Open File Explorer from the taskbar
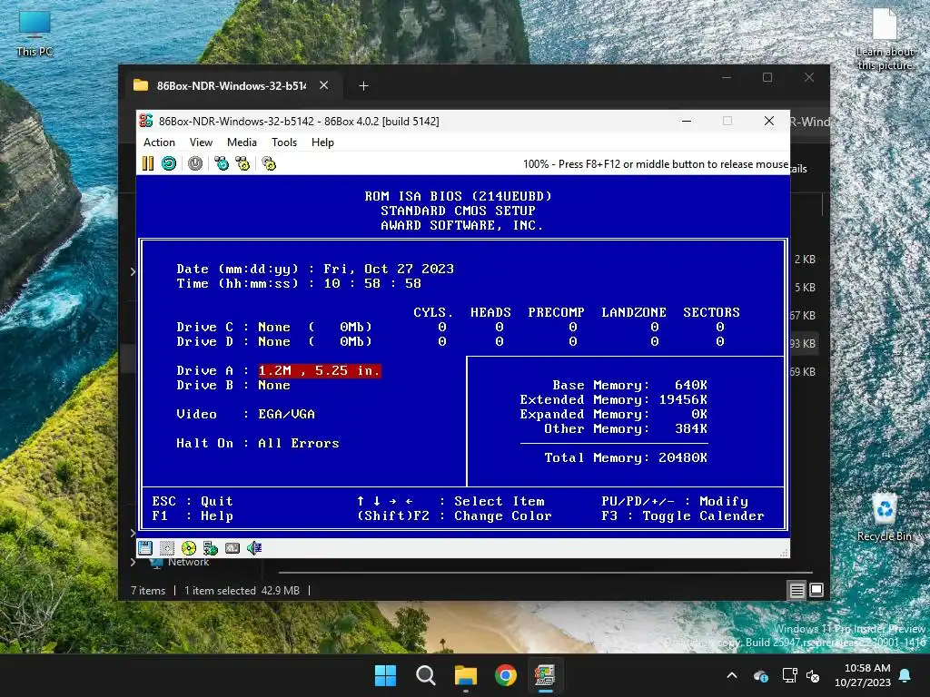The height and width of the screenshot is (697, 930). coord(466,675)
